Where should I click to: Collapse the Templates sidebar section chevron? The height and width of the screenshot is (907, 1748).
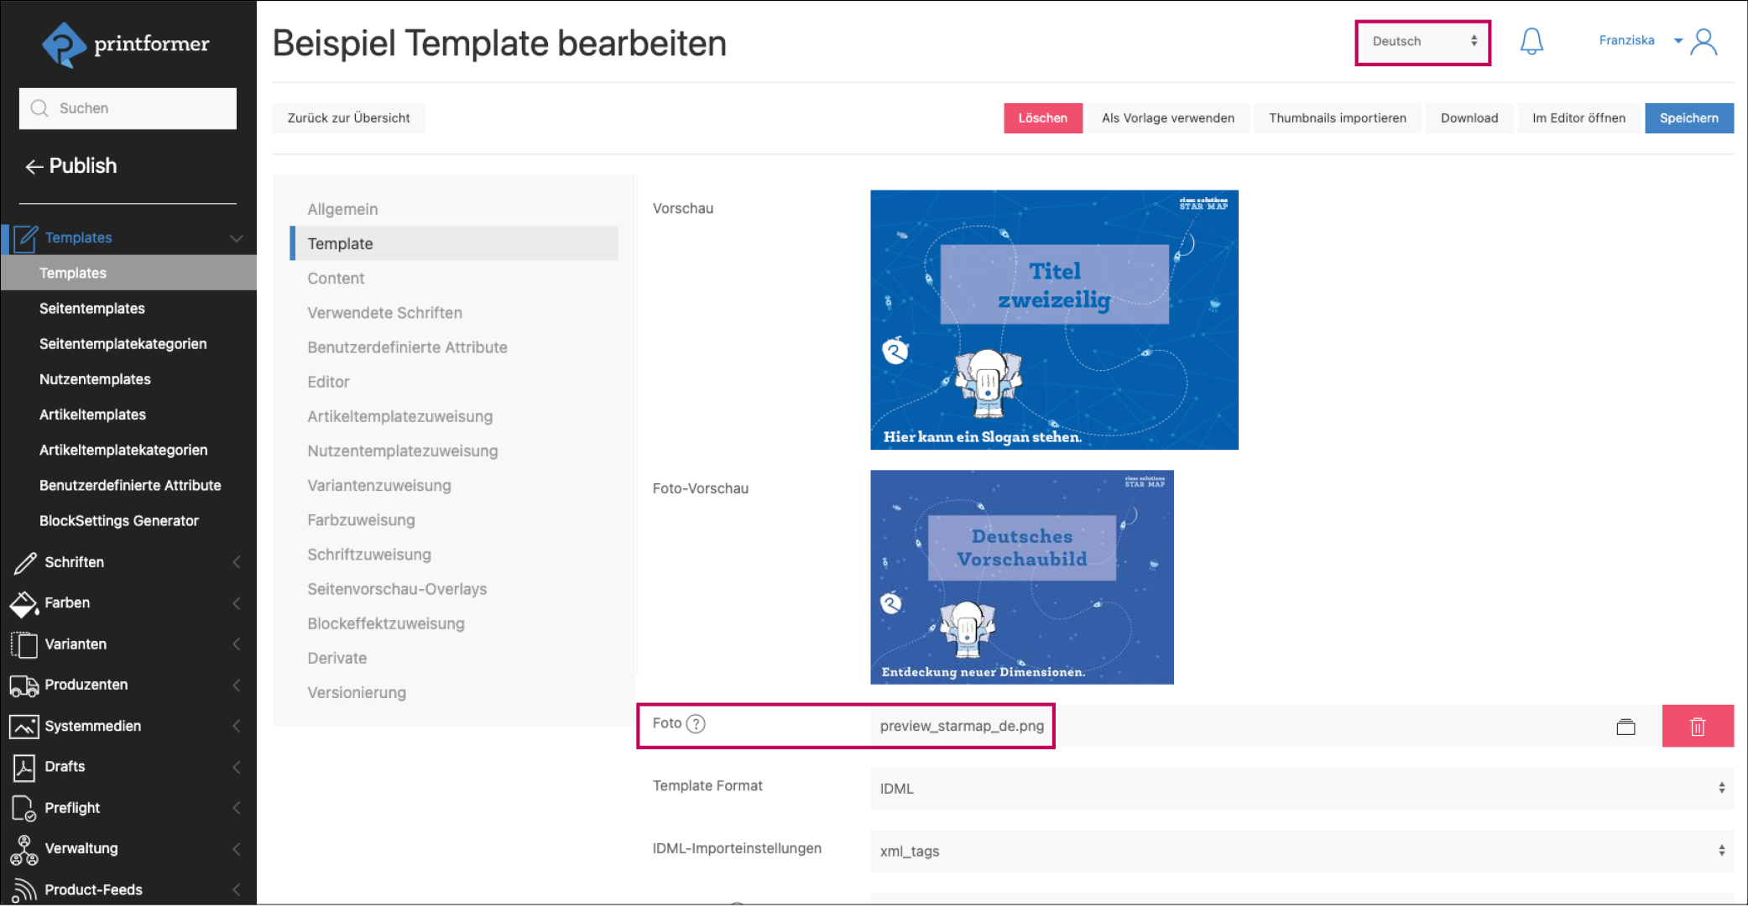(x=237, y=238)
